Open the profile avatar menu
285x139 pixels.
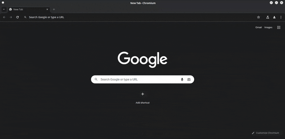pyautogui.click(x=274, y=17)
